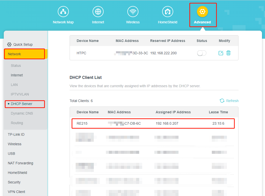Open the Network Map view
Screen dimensions: 265x196
[63, 15]
